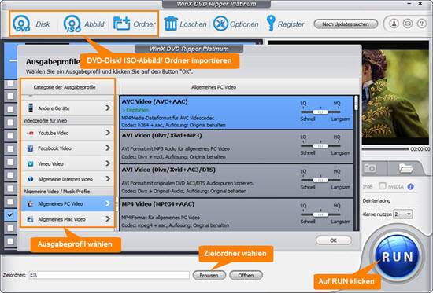Click the Facebook Video icon
433x293 pixels.
(x=31, y=148)
